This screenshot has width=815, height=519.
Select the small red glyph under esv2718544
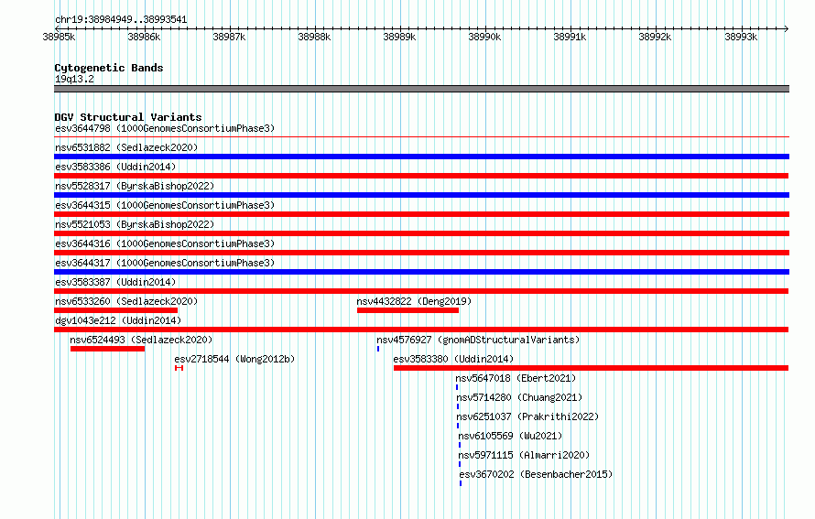[x=179, y=368]
